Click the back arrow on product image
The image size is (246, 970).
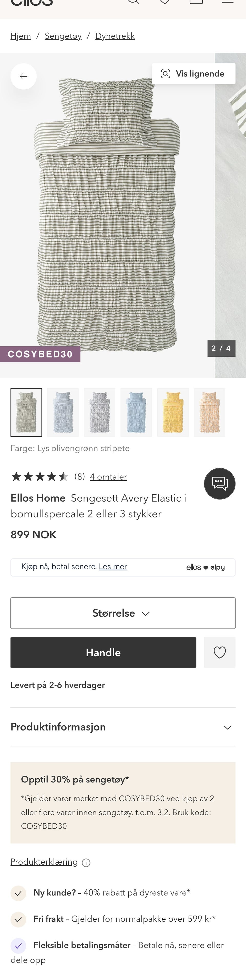point(23,76)
